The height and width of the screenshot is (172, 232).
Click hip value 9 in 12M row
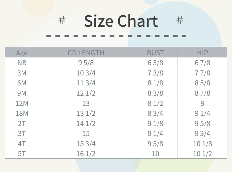tap(203, 103)
